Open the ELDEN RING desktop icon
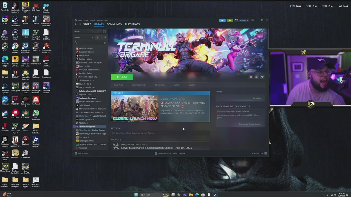351x197 pixels. click(26, 114)
